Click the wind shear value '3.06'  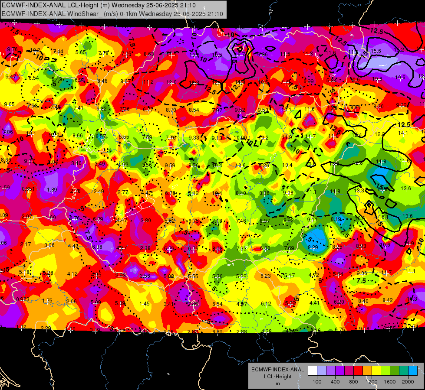49,245
